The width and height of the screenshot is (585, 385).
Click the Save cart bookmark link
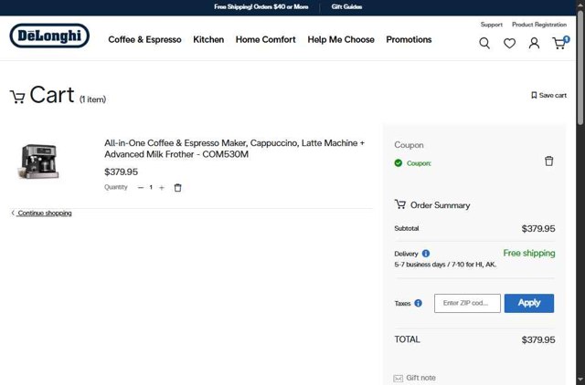click(x=548, y=95)
